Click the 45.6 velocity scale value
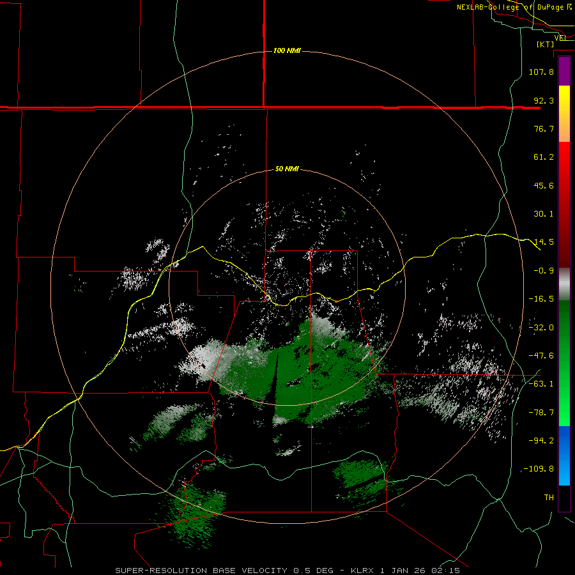The height and width of the screenshot is (575, 575). [544, 185]
